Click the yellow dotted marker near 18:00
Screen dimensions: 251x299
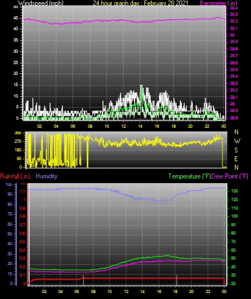click(177, 280)
